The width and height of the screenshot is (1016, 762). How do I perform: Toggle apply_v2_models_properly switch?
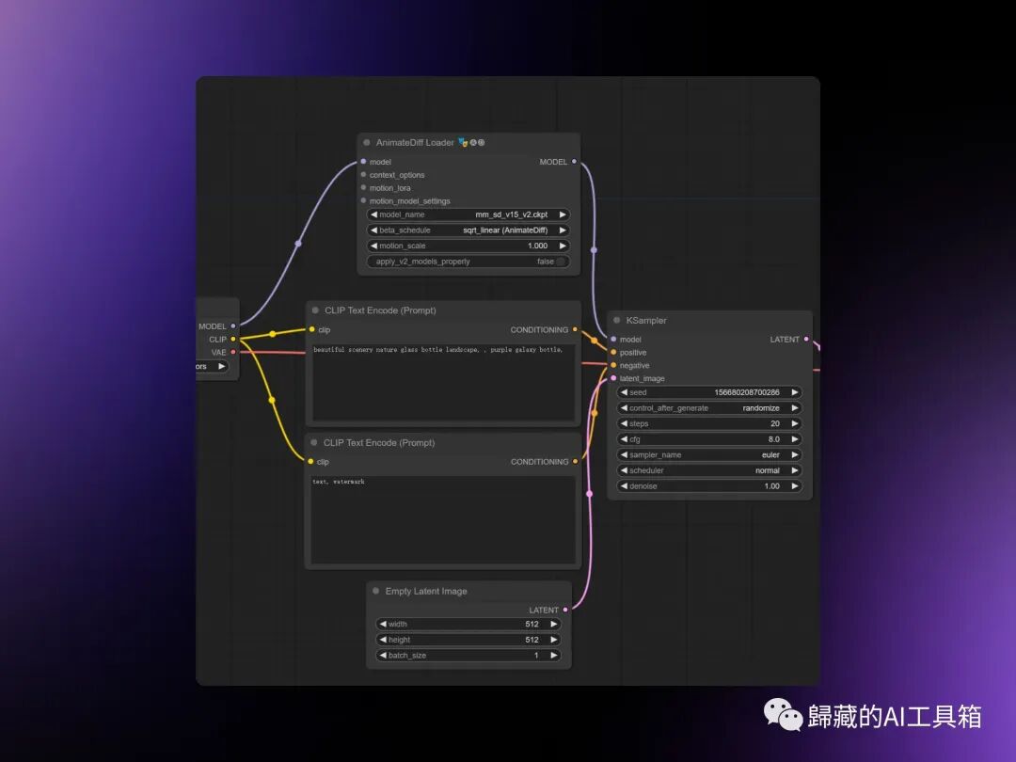tap(468, 262)
